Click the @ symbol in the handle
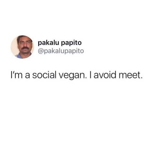Viewport: 157px width, 157px height. coord(40,51)
